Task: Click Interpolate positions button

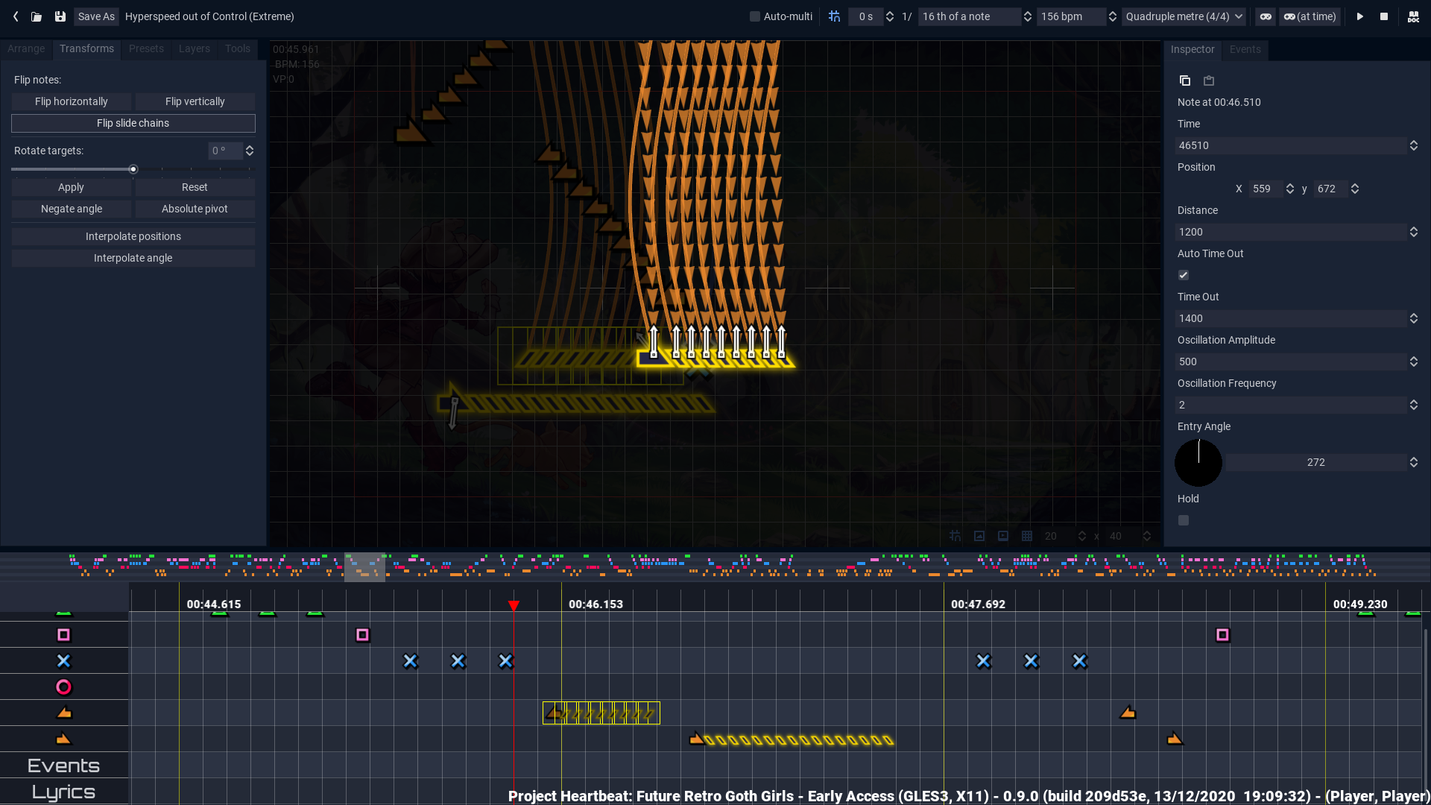Action: click(x=133, y=236)
